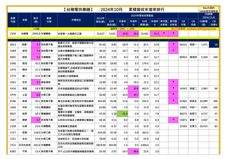Click the 4,896.0 cumulative revenue cell
The image size is (225, 159).
[x=144, y=145]
